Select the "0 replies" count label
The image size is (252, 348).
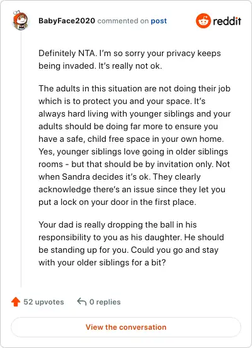pyautogui.click(x=105, y=302)
